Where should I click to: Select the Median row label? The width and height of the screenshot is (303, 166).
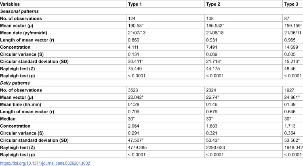(8, 119)
